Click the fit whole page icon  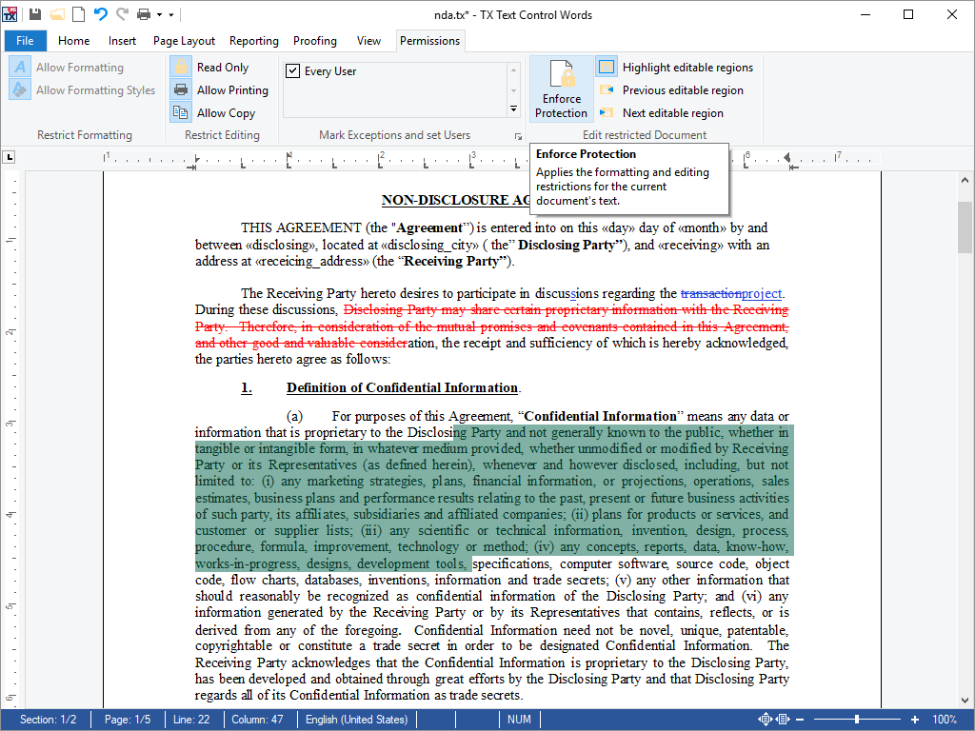pyautogui.click(x=765, y=720)
